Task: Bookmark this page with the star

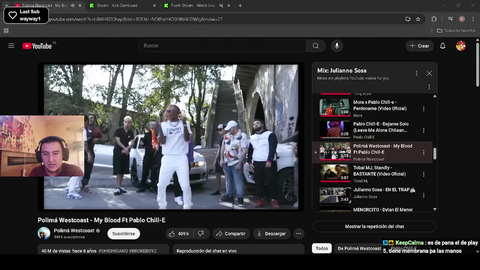Action: coord(418,19)
